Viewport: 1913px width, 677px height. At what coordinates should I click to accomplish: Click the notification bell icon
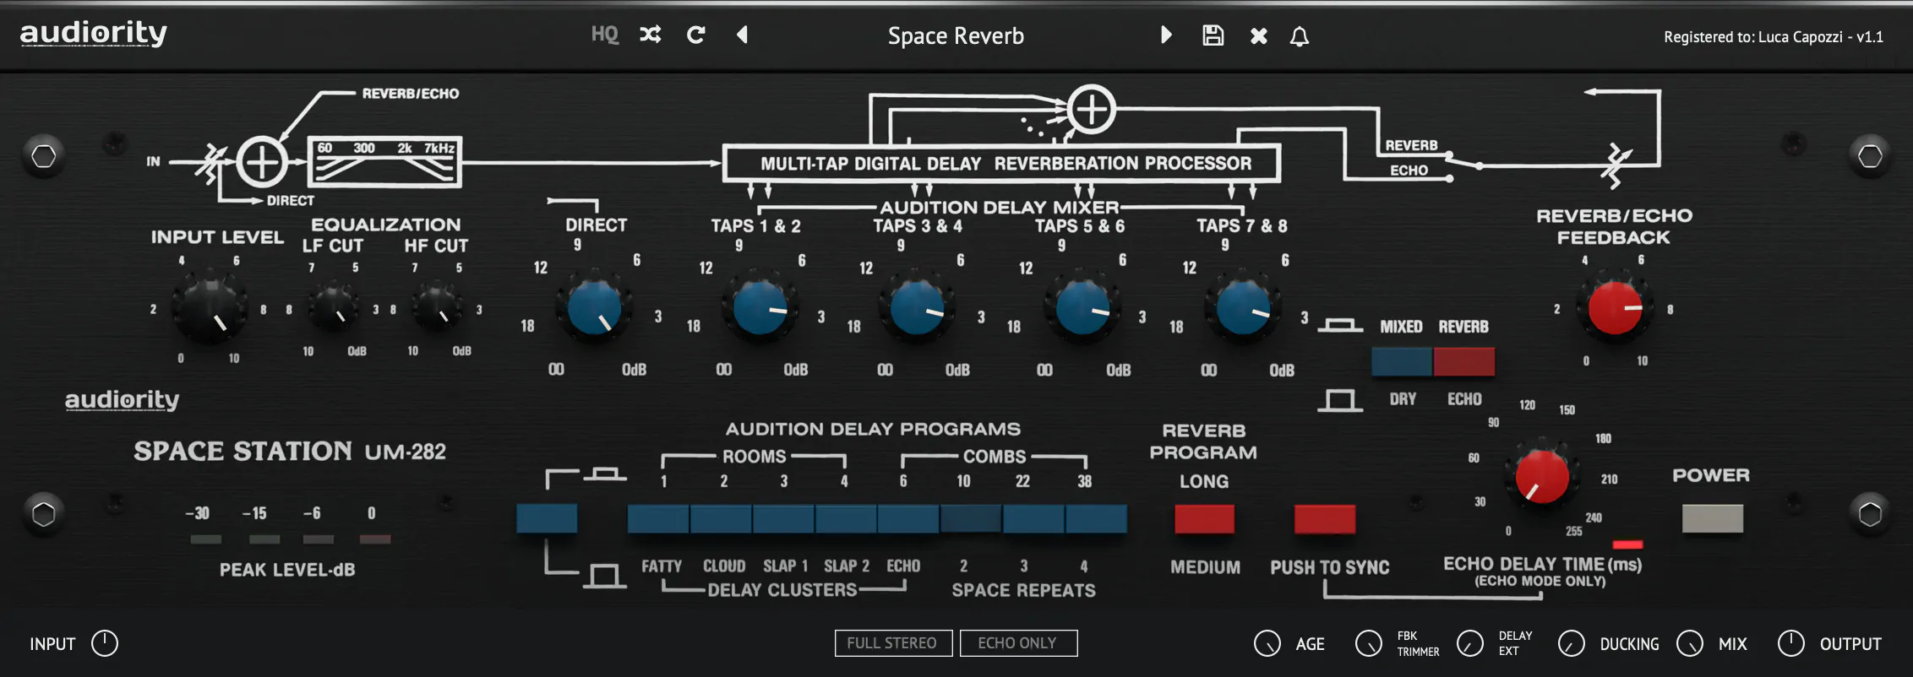coord(1300,36)
